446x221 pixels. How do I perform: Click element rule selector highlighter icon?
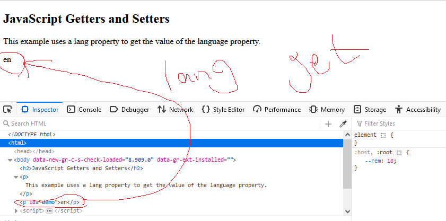click(x=383, y=135)
